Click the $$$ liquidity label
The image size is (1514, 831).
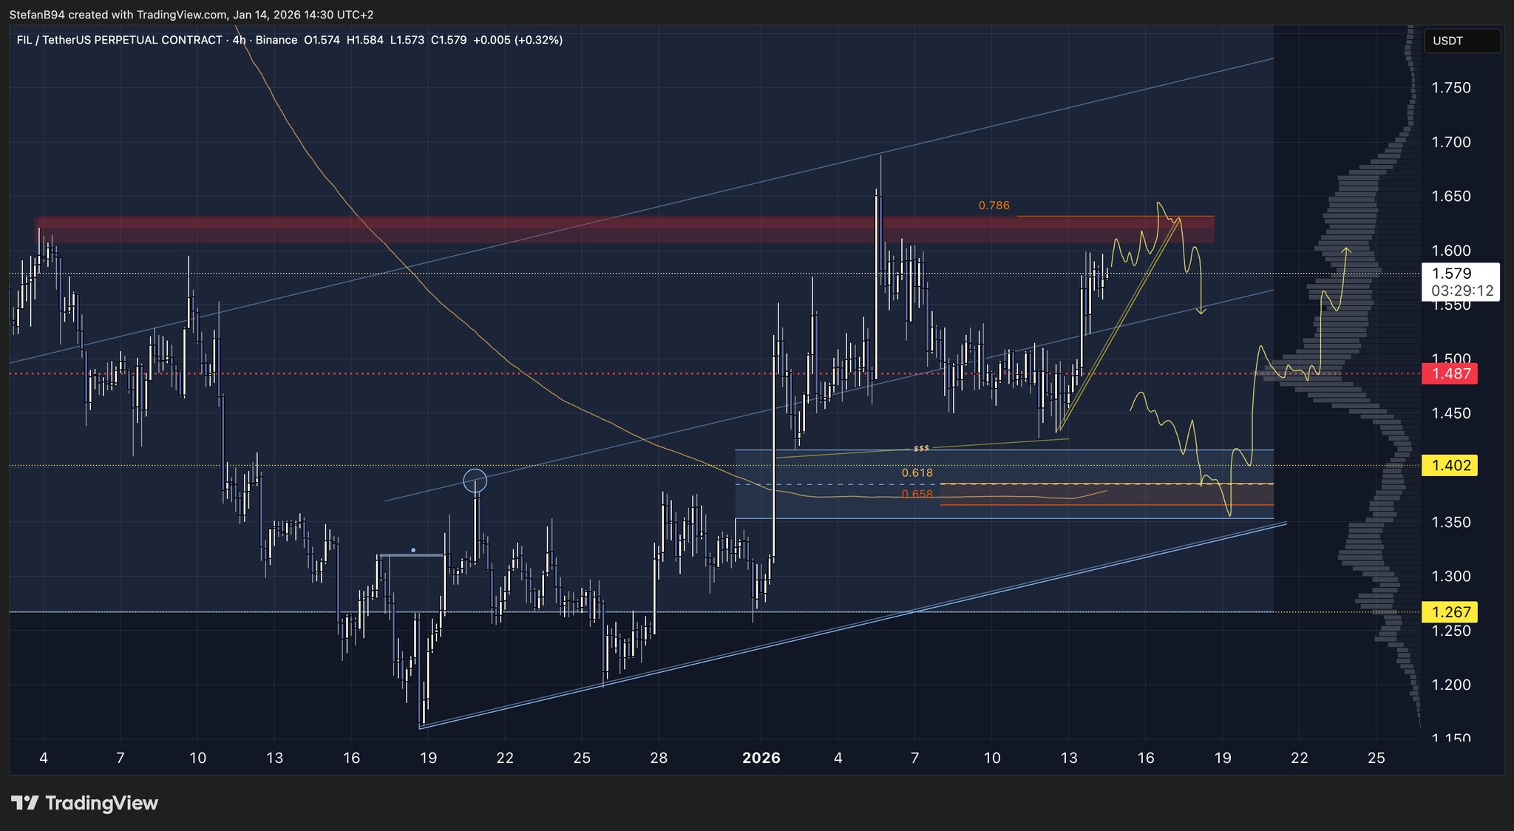click(x=921, y=449)
